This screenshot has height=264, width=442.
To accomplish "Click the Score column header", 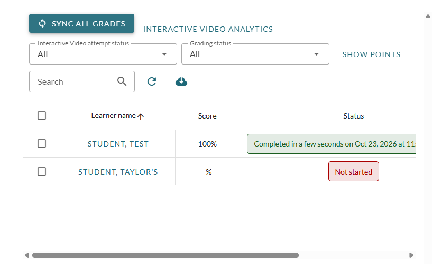I will tap(207, 116).
